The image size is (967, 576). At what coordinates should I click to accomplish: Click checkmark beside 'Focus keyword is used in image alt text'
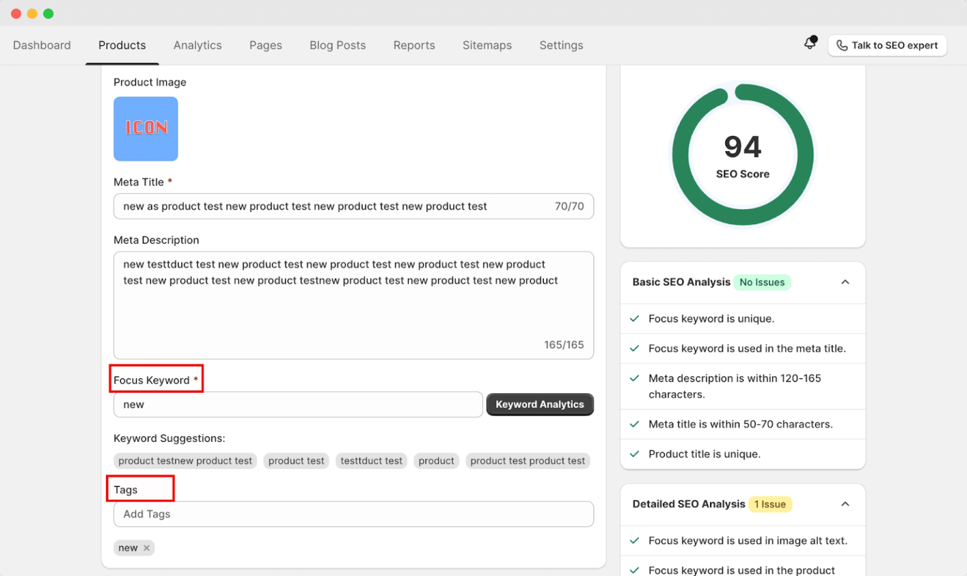(x=634, y=540)
